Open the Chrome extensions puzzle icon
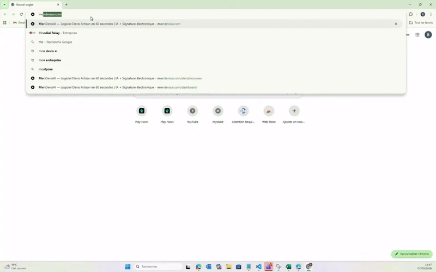The height and width of the screenshot is (272, 436). pyautogui.click(x=411, y=14)
